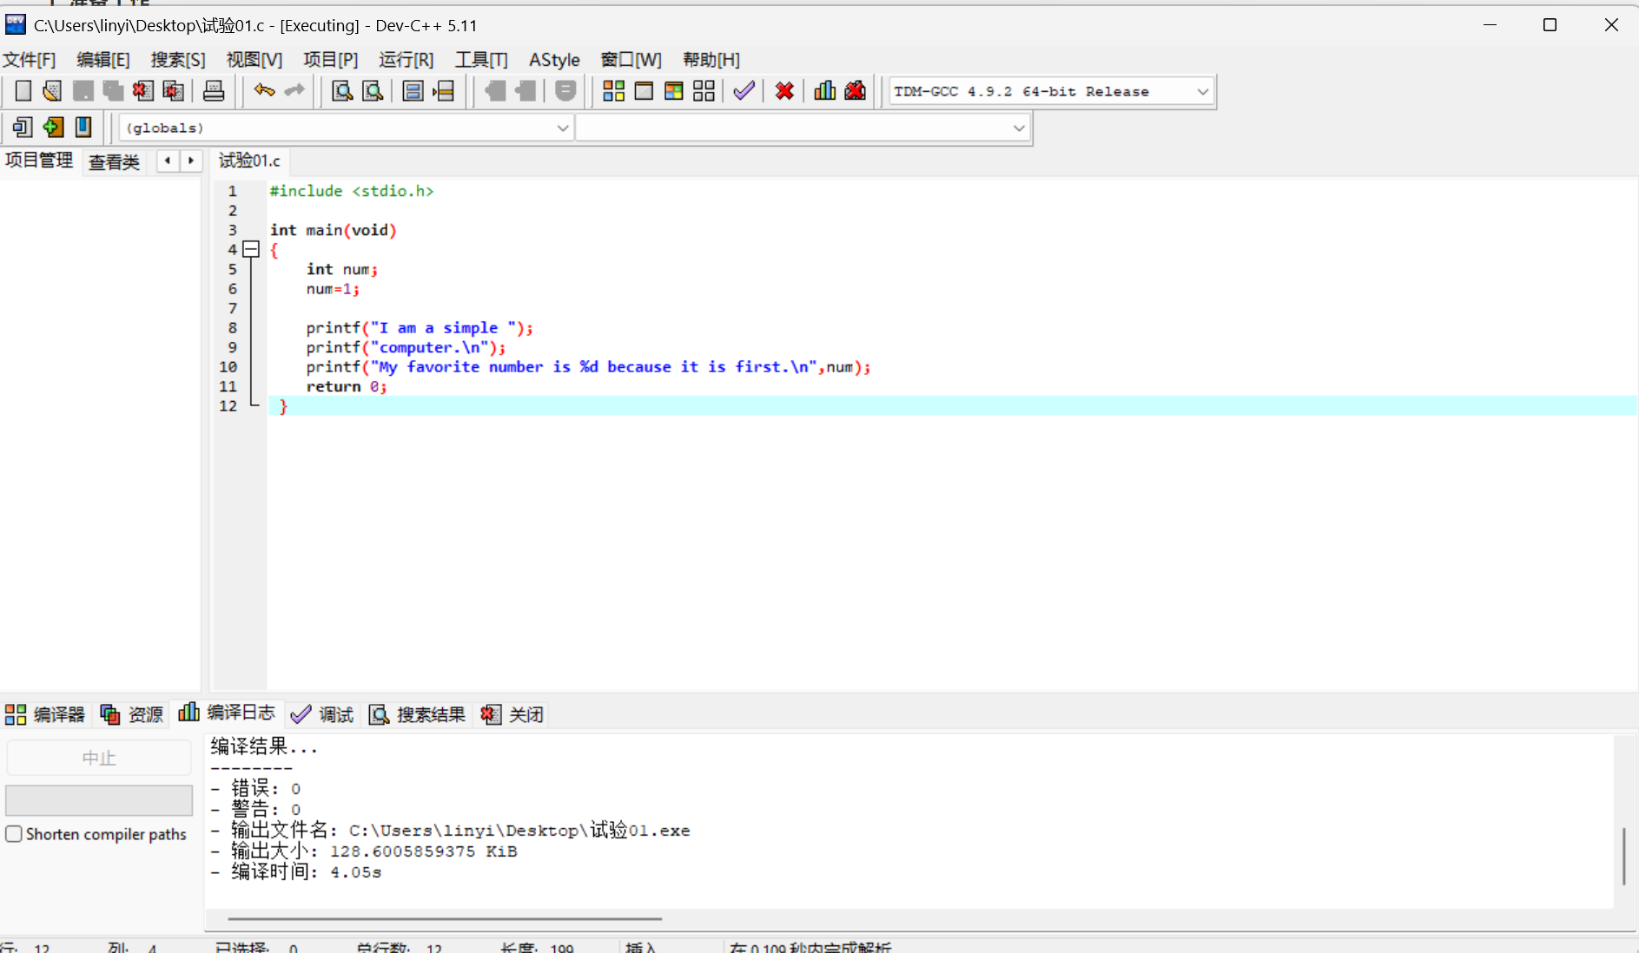
Task: Open the 文件[F] menu
Action: click(x=30, y=60)
